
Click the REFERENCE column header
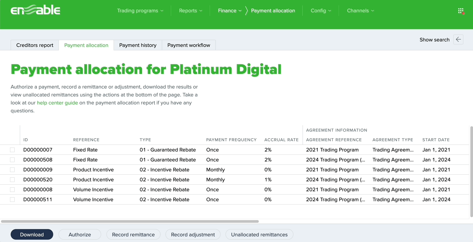tap(86, 140)
